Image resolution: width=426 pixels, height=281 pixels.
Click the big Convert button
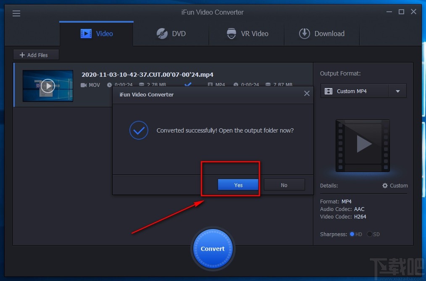[213, 249]
